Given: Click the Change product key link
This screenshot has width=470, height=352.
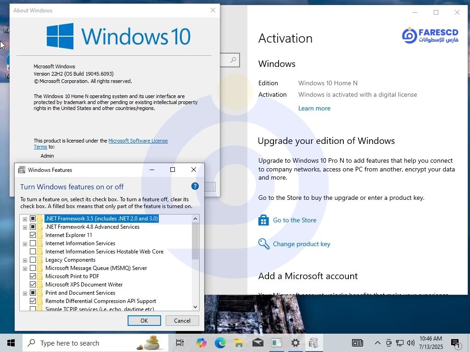Looking at the screenshot, I should [301, 244].
